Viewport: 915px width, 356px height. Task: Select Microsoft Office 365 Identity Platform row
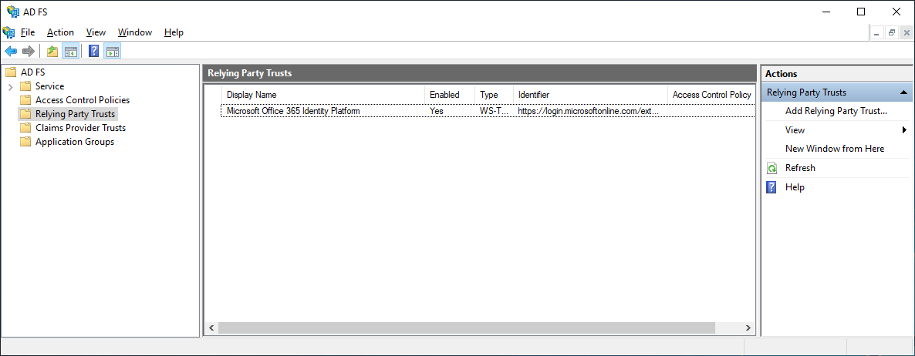(488, 111)
